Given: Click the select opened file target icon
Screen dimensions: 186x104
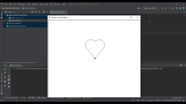Looking at the screenshot, I should click(x=32, y=12).
